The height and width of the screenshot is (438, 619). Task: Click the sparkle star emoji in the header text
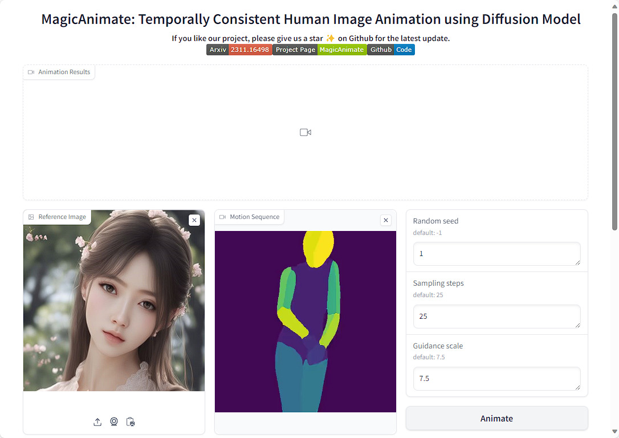[330, 38]
